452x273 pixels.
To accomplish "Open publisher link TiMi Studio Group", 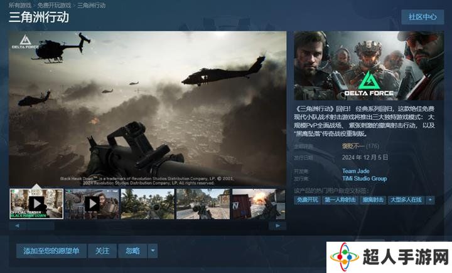I will (364, 178).
